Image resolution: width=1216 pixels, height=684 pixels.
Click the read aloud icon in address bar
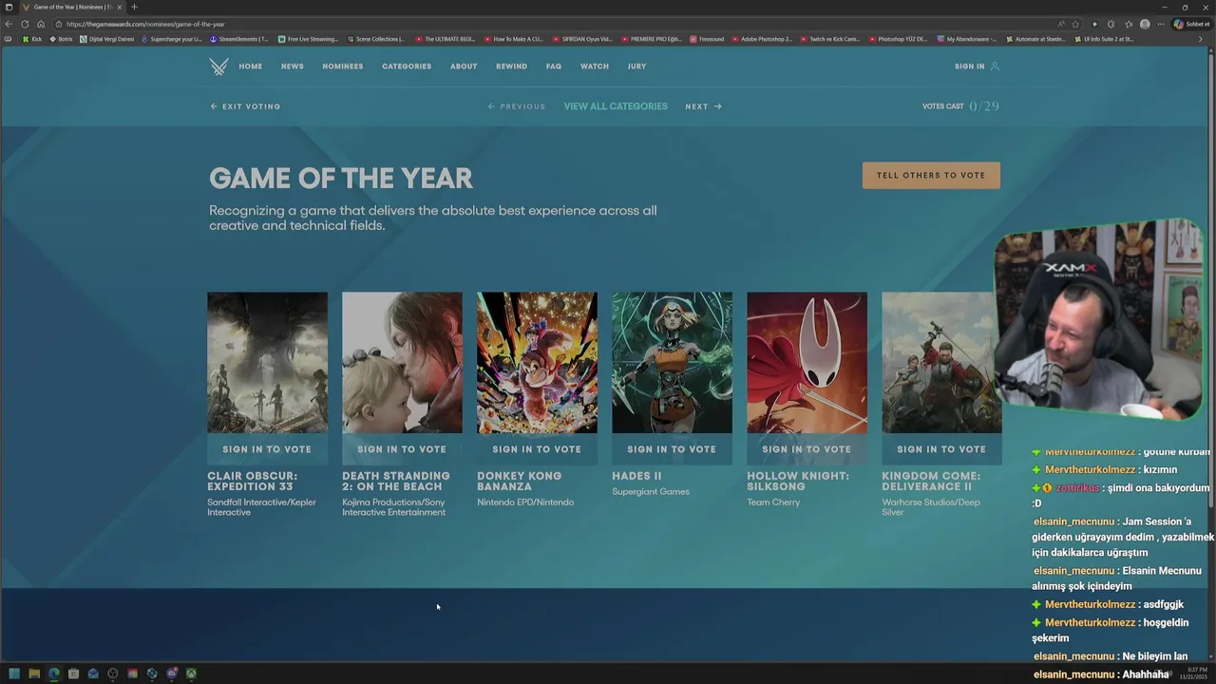point(1061,24)
